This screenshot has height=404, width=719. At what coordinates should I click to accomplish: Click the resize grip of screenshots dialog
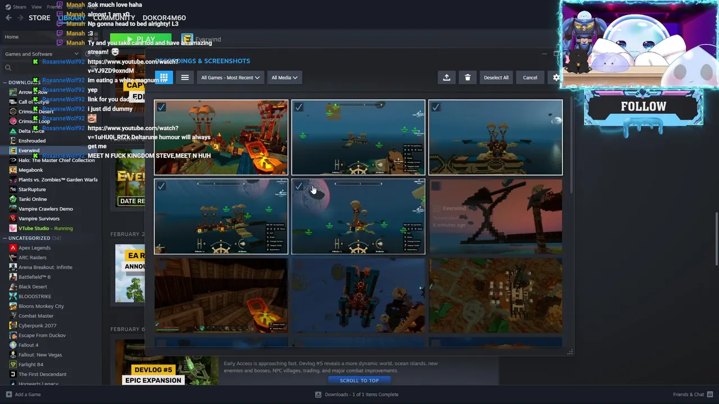(x=570, y=352)
